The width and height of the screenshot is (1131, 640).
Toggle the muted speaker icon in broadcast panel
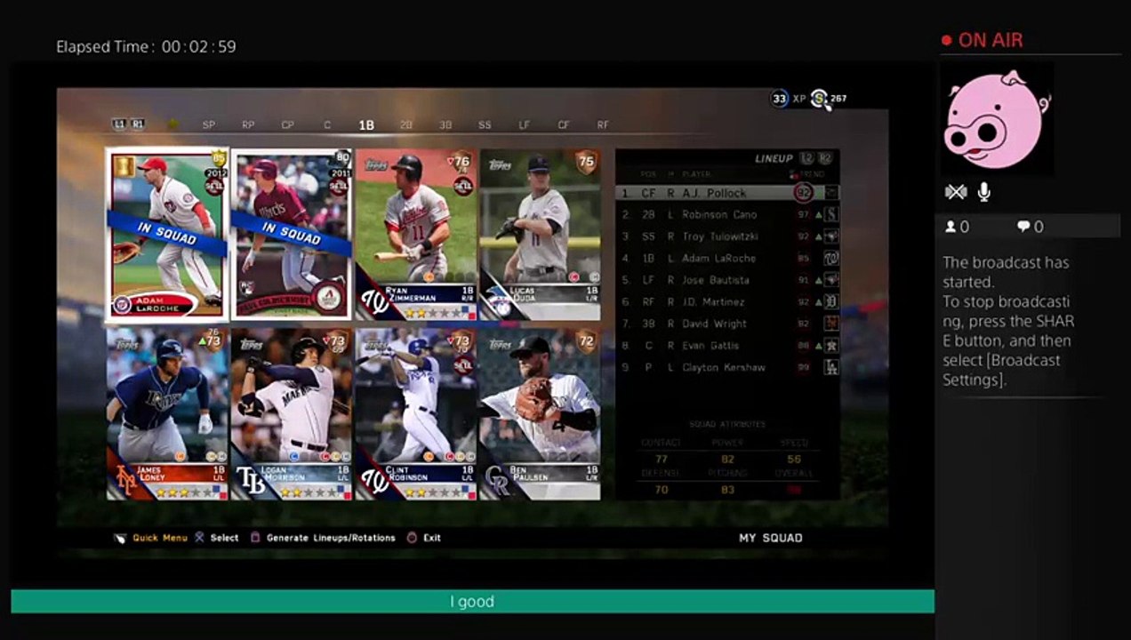tap(955, 192)
